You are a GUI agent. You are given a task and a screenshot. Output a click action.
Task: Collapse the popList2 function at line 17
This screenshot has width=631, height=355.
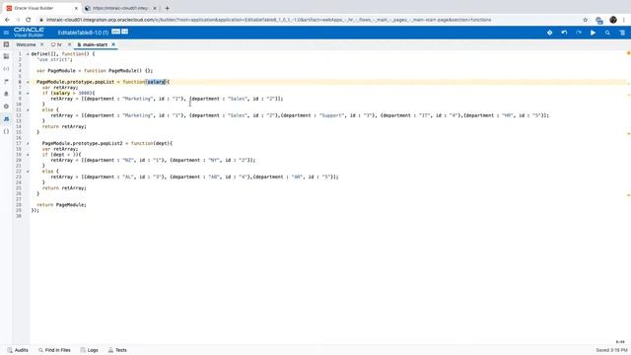click(x=28, y=143)
